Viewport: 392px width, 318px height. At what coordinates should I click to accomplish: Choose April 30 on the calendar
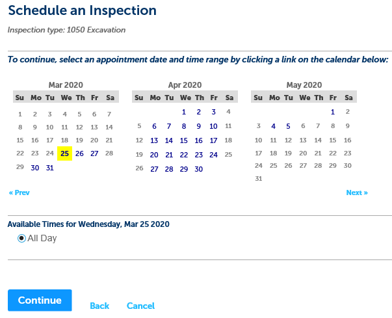click(x=198, y=169)
